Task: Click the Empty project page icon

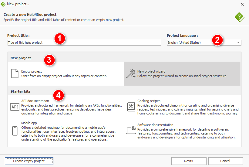Action: pyautogui.click(x=15, y=73)
